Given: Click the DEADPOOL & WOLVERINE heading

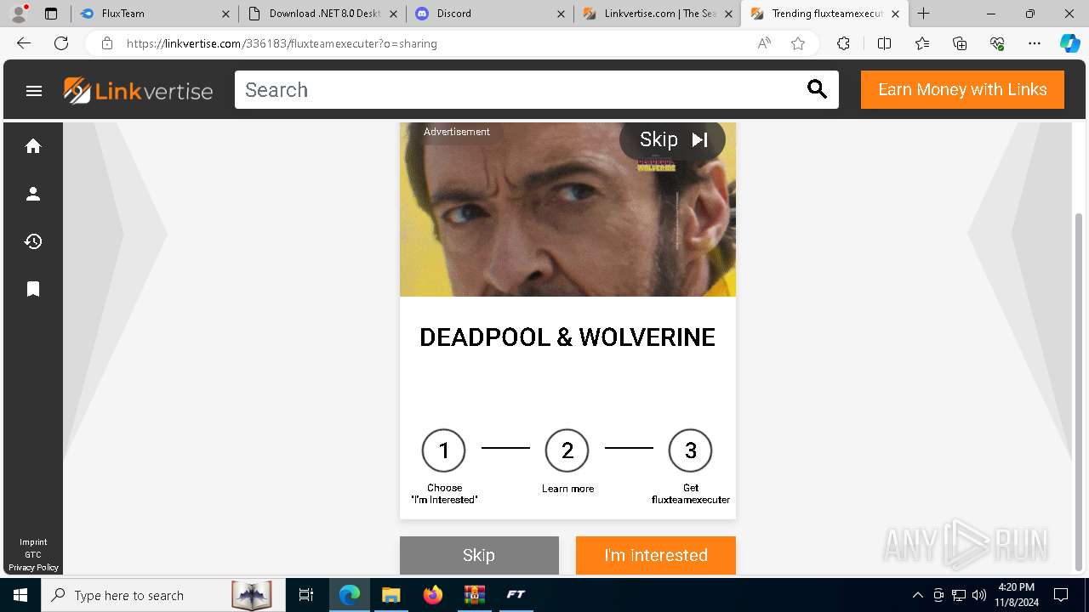Looking at the screenshot, I should point(567,337).
